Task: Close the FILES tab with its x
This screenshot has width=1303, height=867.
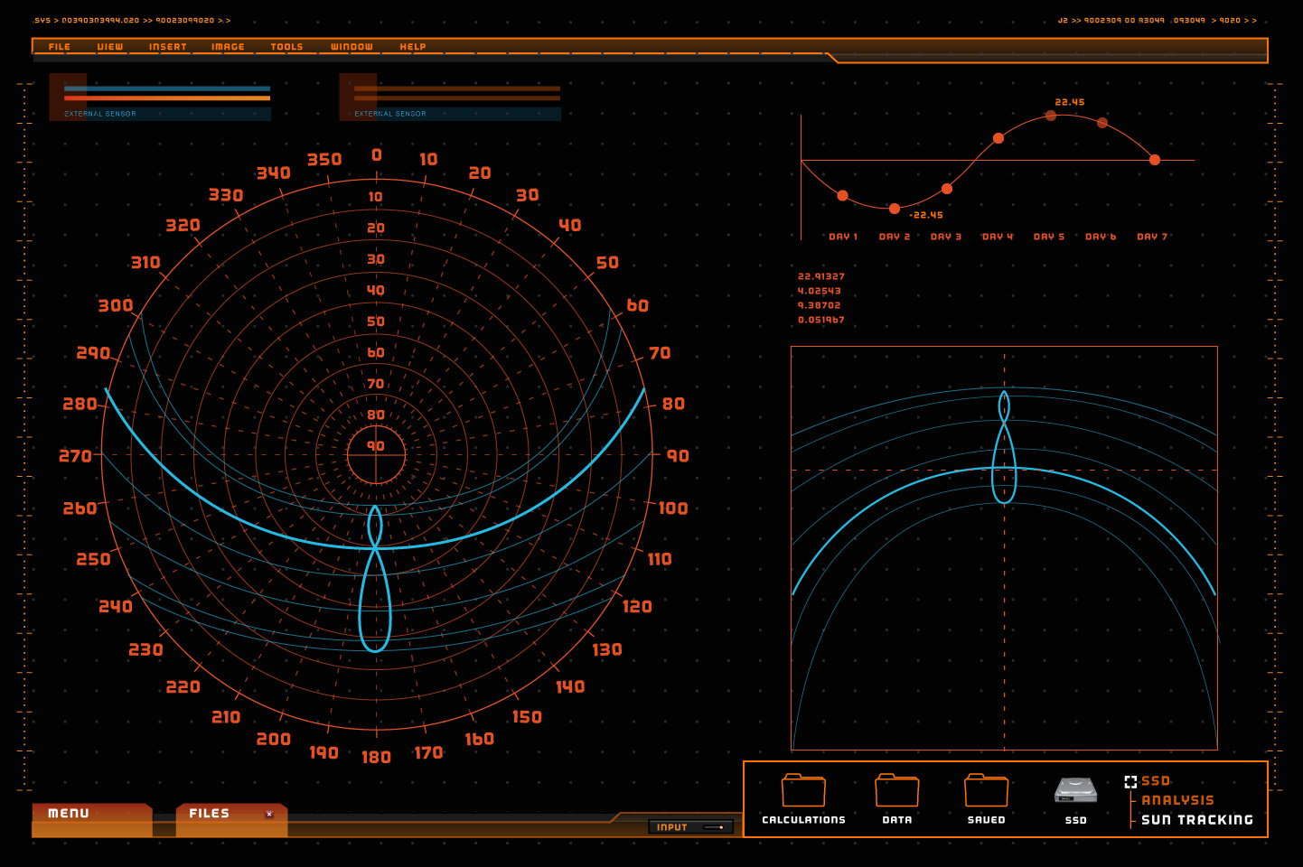Action: point(269,814)
